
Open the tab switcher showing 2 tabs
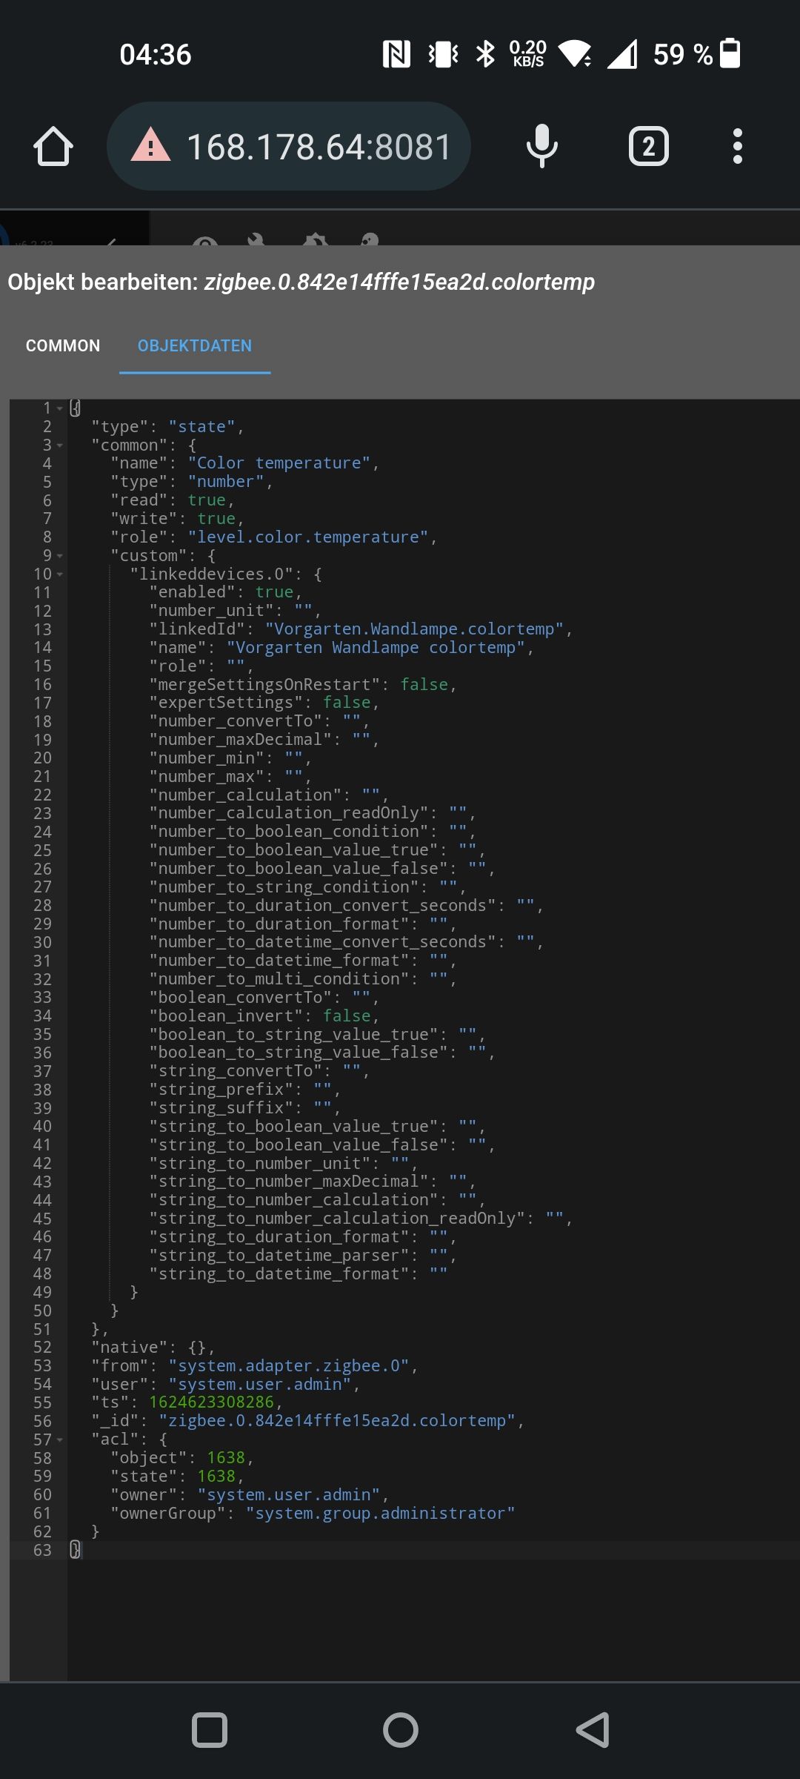pyautogui.click(x=648, y=146)
